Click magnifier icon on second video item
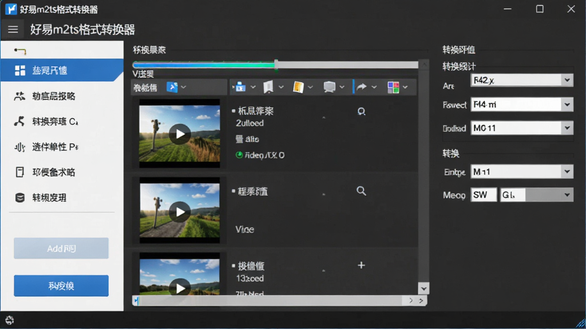586x329 pixels. coord(361,191)
